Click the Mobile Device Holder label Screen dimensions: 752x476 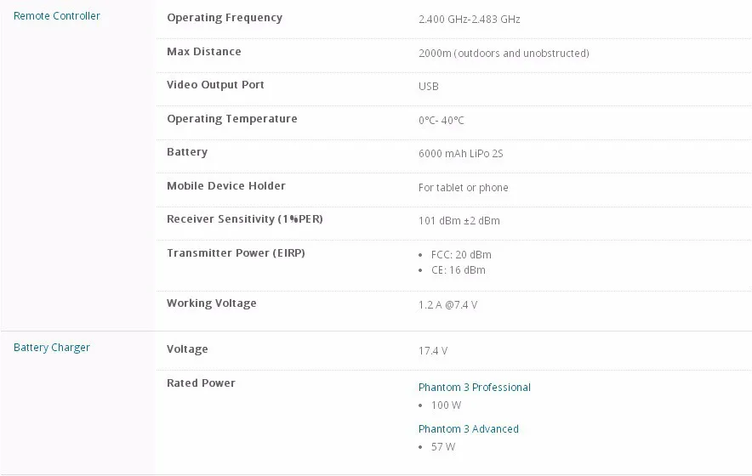226,186
